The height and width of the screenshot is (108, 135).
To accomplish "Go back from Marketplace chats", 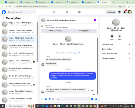I will point(3,18).
